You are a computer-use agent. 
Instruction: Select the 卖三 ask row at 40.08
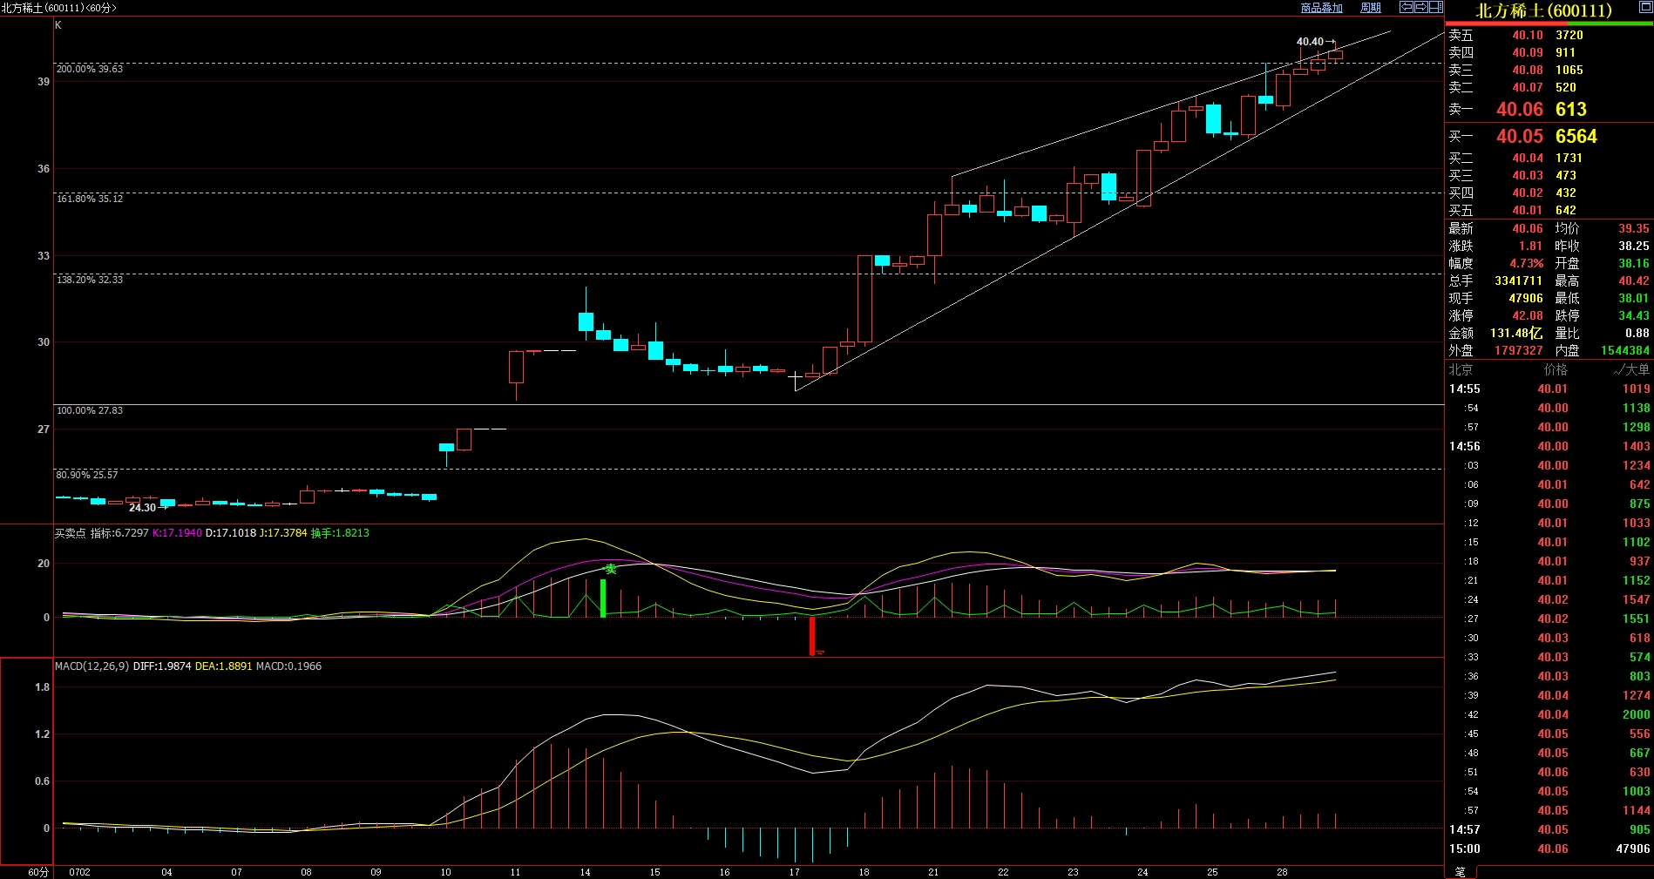[1549, 70]
